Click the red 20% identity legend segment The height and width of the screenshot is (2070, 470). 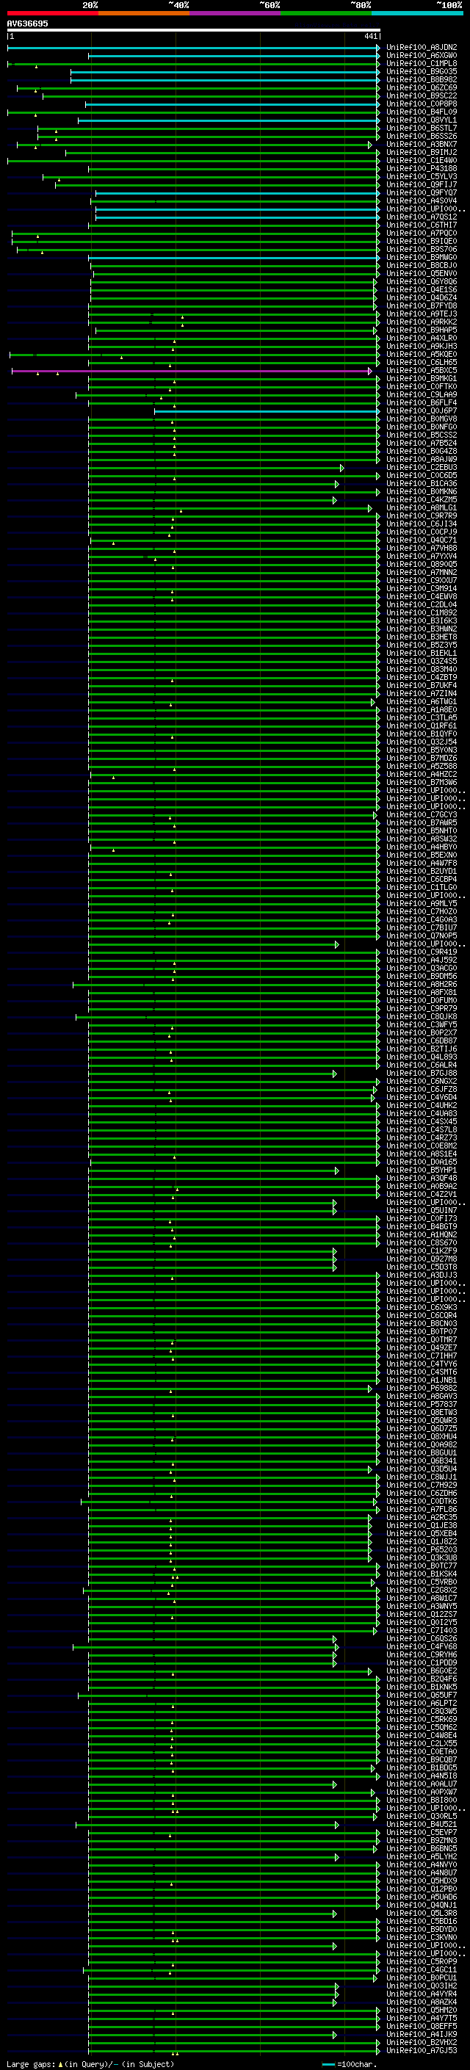tap(52, 13)
